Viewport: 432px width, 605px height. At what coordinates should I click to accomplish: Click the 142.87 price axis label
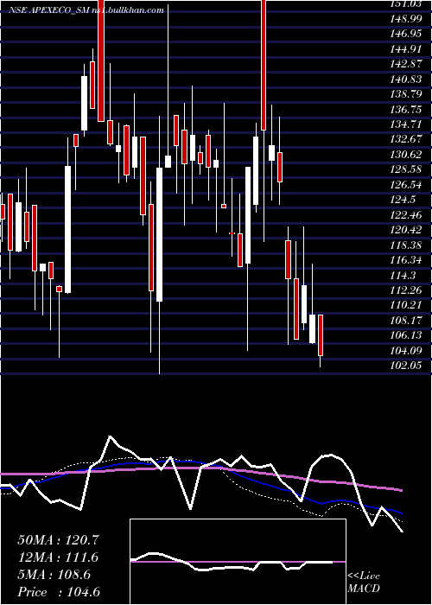(x=406, y=64)
